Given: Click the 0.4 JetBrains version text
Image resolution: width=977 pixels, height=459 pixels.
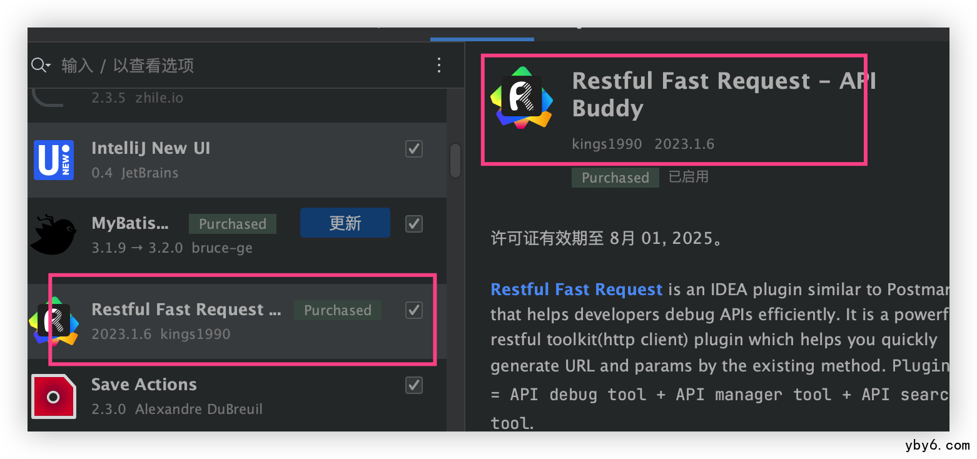Looking at the screenshot, I should 135,173.
